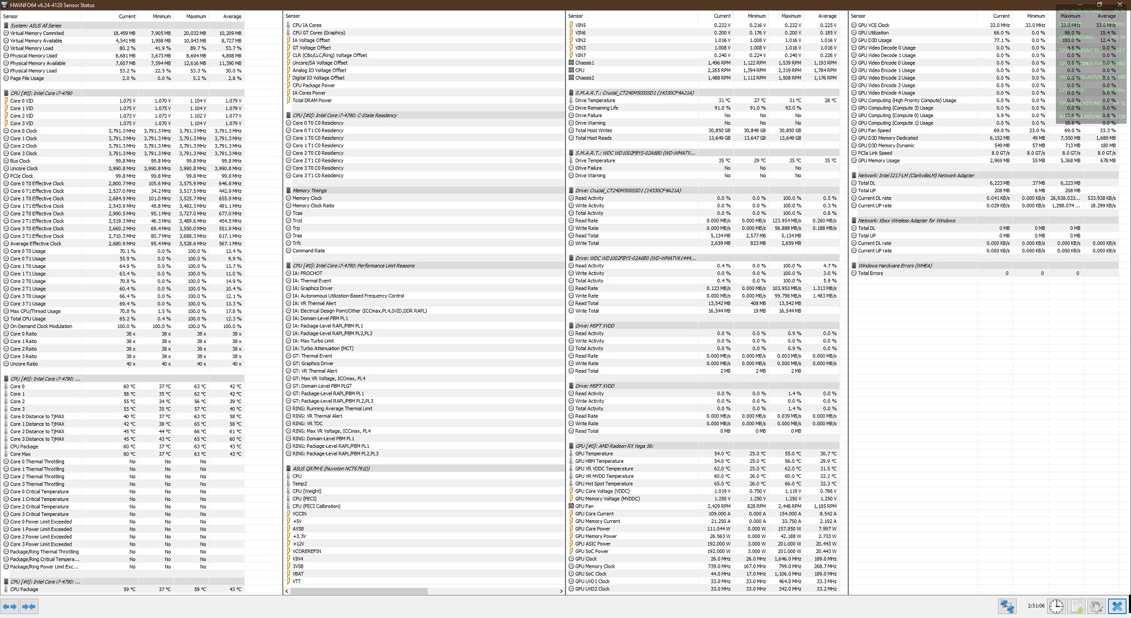Open remote network monitoring icon
This screenshot has height=618, width=1131.
(1007, 606)
